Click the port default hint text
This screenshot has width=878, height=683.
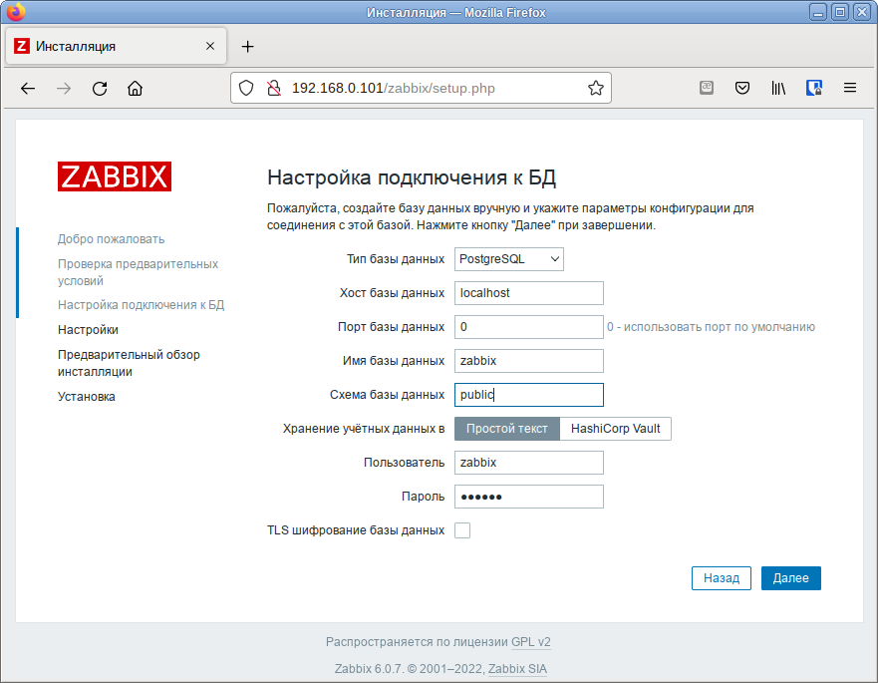tap(711, 327)
